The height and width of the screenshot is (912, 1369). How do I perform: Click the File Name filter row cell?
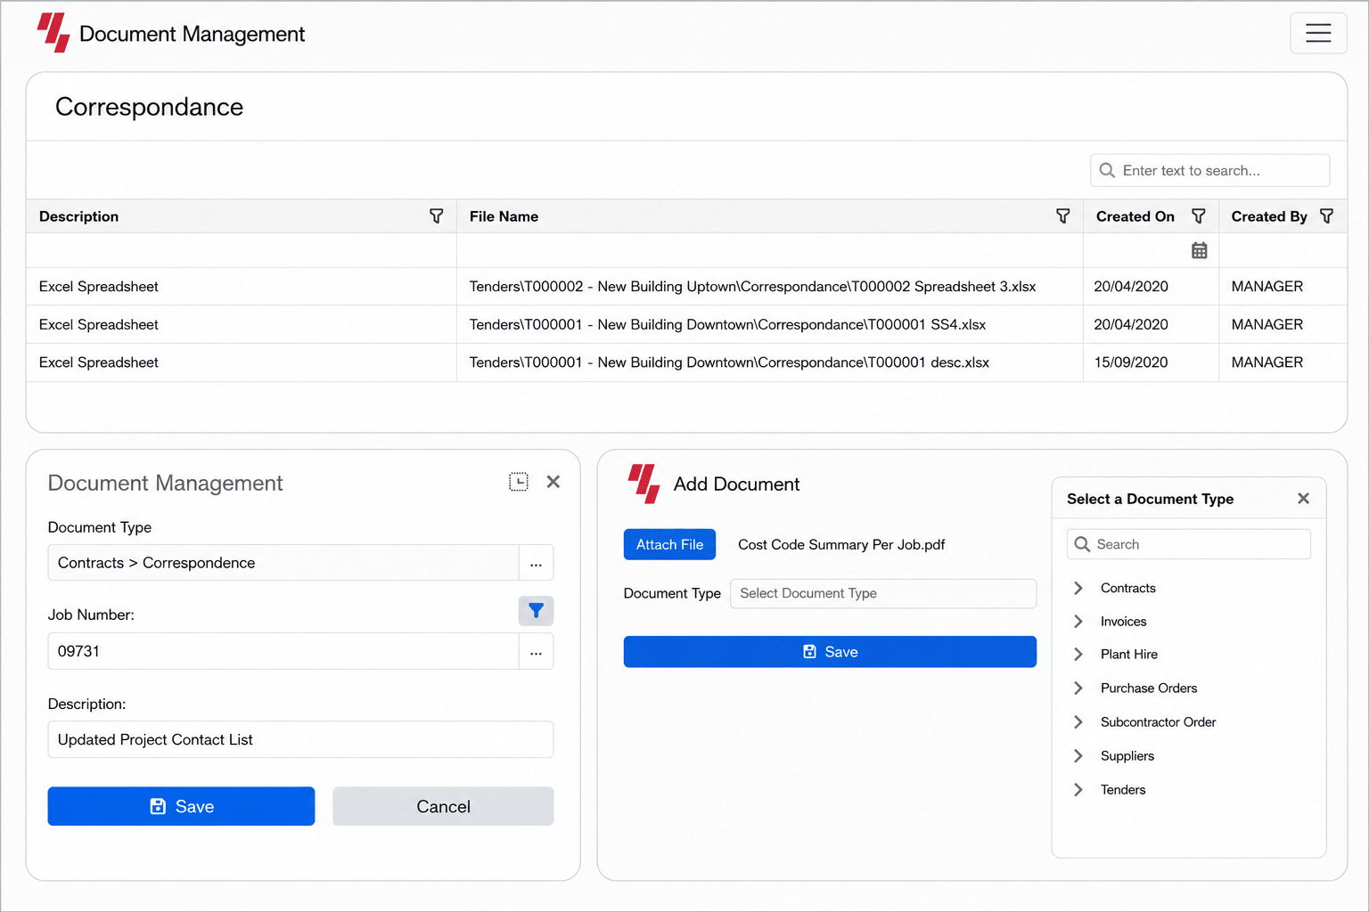(770, 250)
